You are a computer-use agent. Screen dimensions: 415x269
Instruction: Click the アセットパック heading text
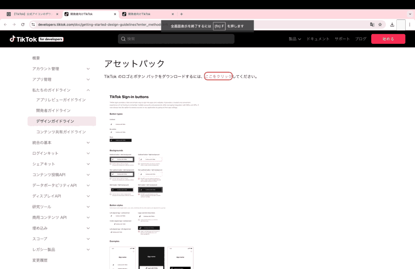click(x=135, y=64)
